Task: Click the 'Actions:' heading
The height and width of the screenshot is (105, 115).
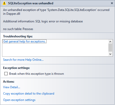Action: [9, 82]
